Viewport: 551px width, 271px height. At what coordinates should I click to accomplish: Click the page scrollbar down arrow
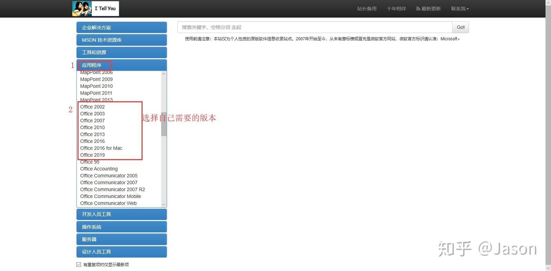click(548, 268)
